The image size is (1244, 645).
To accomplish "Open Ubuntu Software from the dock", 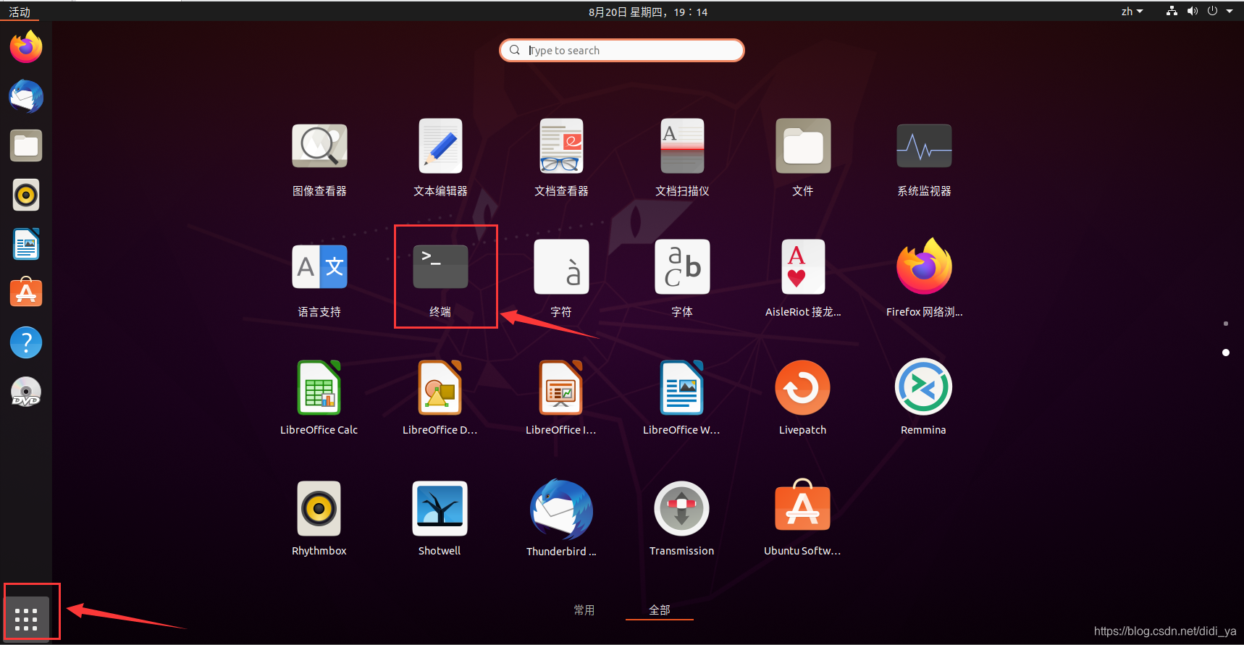I will coord(26,293).
